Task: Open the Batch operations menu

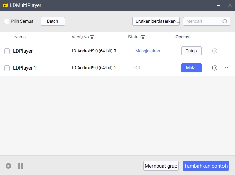Action: coord(52,21)
